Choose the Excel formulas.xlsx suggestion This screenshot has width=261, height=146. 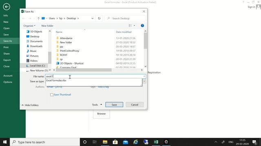(x=56, y=80)
